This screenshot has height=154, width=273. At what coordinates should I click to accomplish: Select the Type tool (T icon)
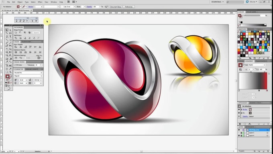coord(10,37)
